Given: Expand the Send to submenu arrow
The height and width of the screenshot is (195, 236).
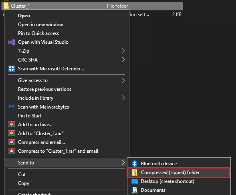Looking at the screenshot, I should 123,163.
